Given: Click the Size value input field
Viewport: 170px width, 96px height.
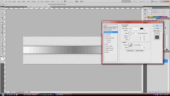Looking at the screenshot, I should tap(141, 40).
